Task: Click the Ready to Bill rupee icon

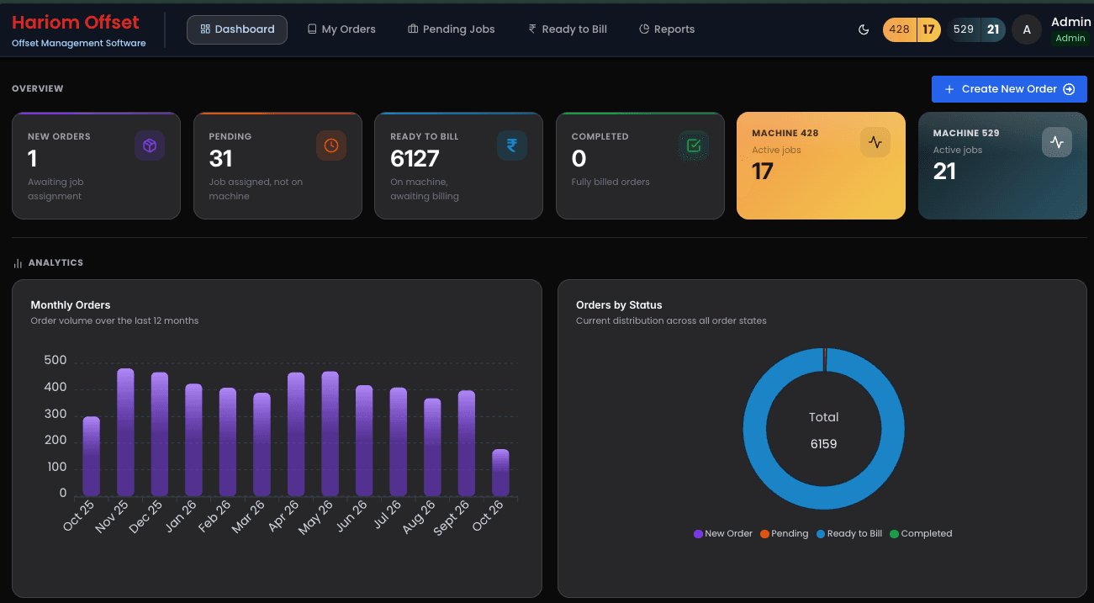Action: click(x=512, y=145)
